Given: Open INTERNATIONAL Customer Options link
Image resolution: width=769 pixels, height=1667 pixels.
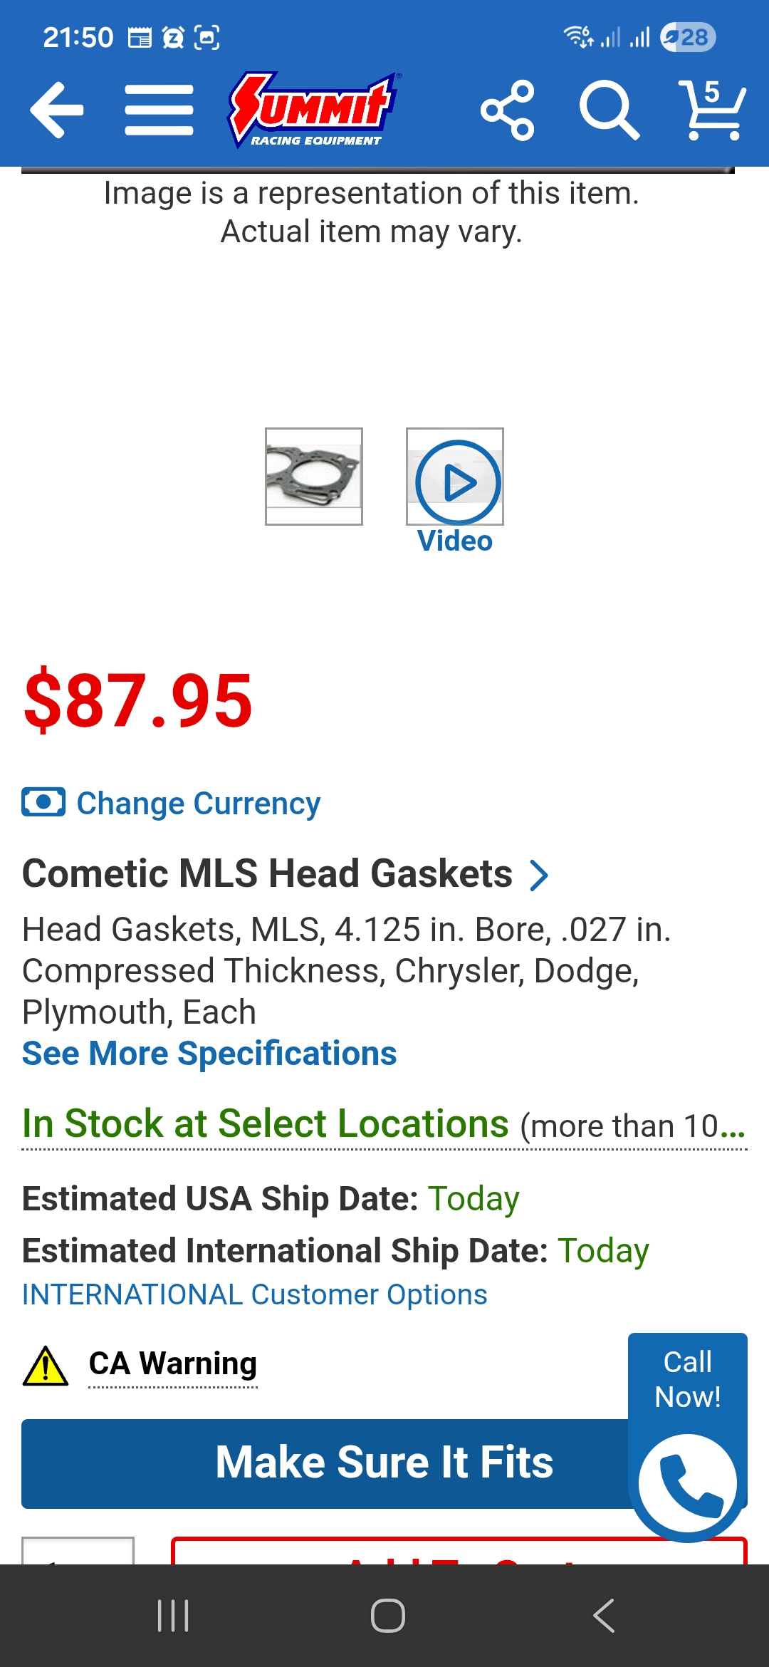Looking at the screenshot, I should [254, 1294].
